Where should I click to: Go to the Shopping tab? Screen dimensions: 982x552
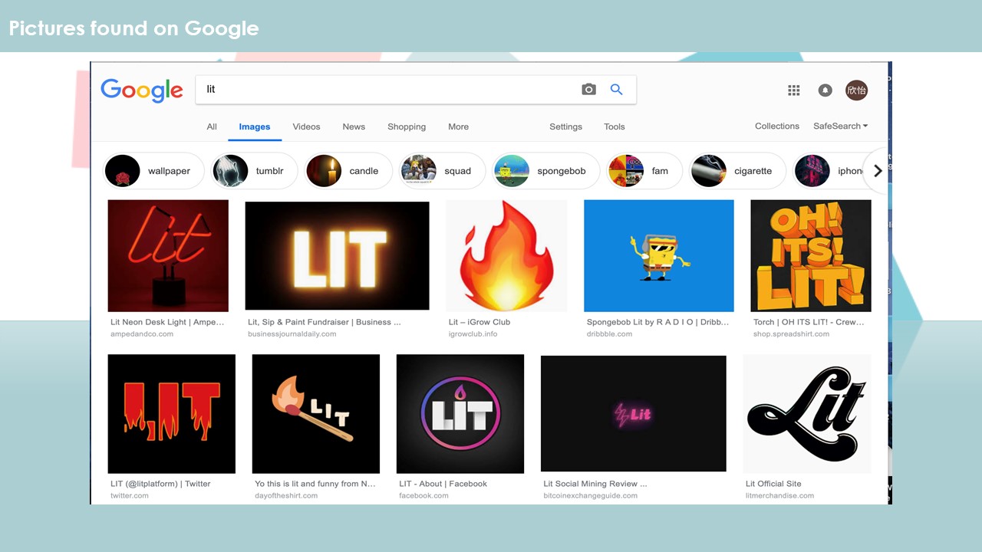click(407, 127)
